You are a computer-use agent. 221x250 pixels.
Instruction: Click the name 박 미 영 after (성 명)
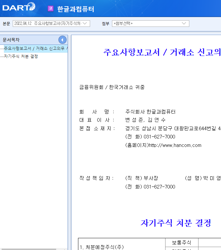(x=212, y=178)
